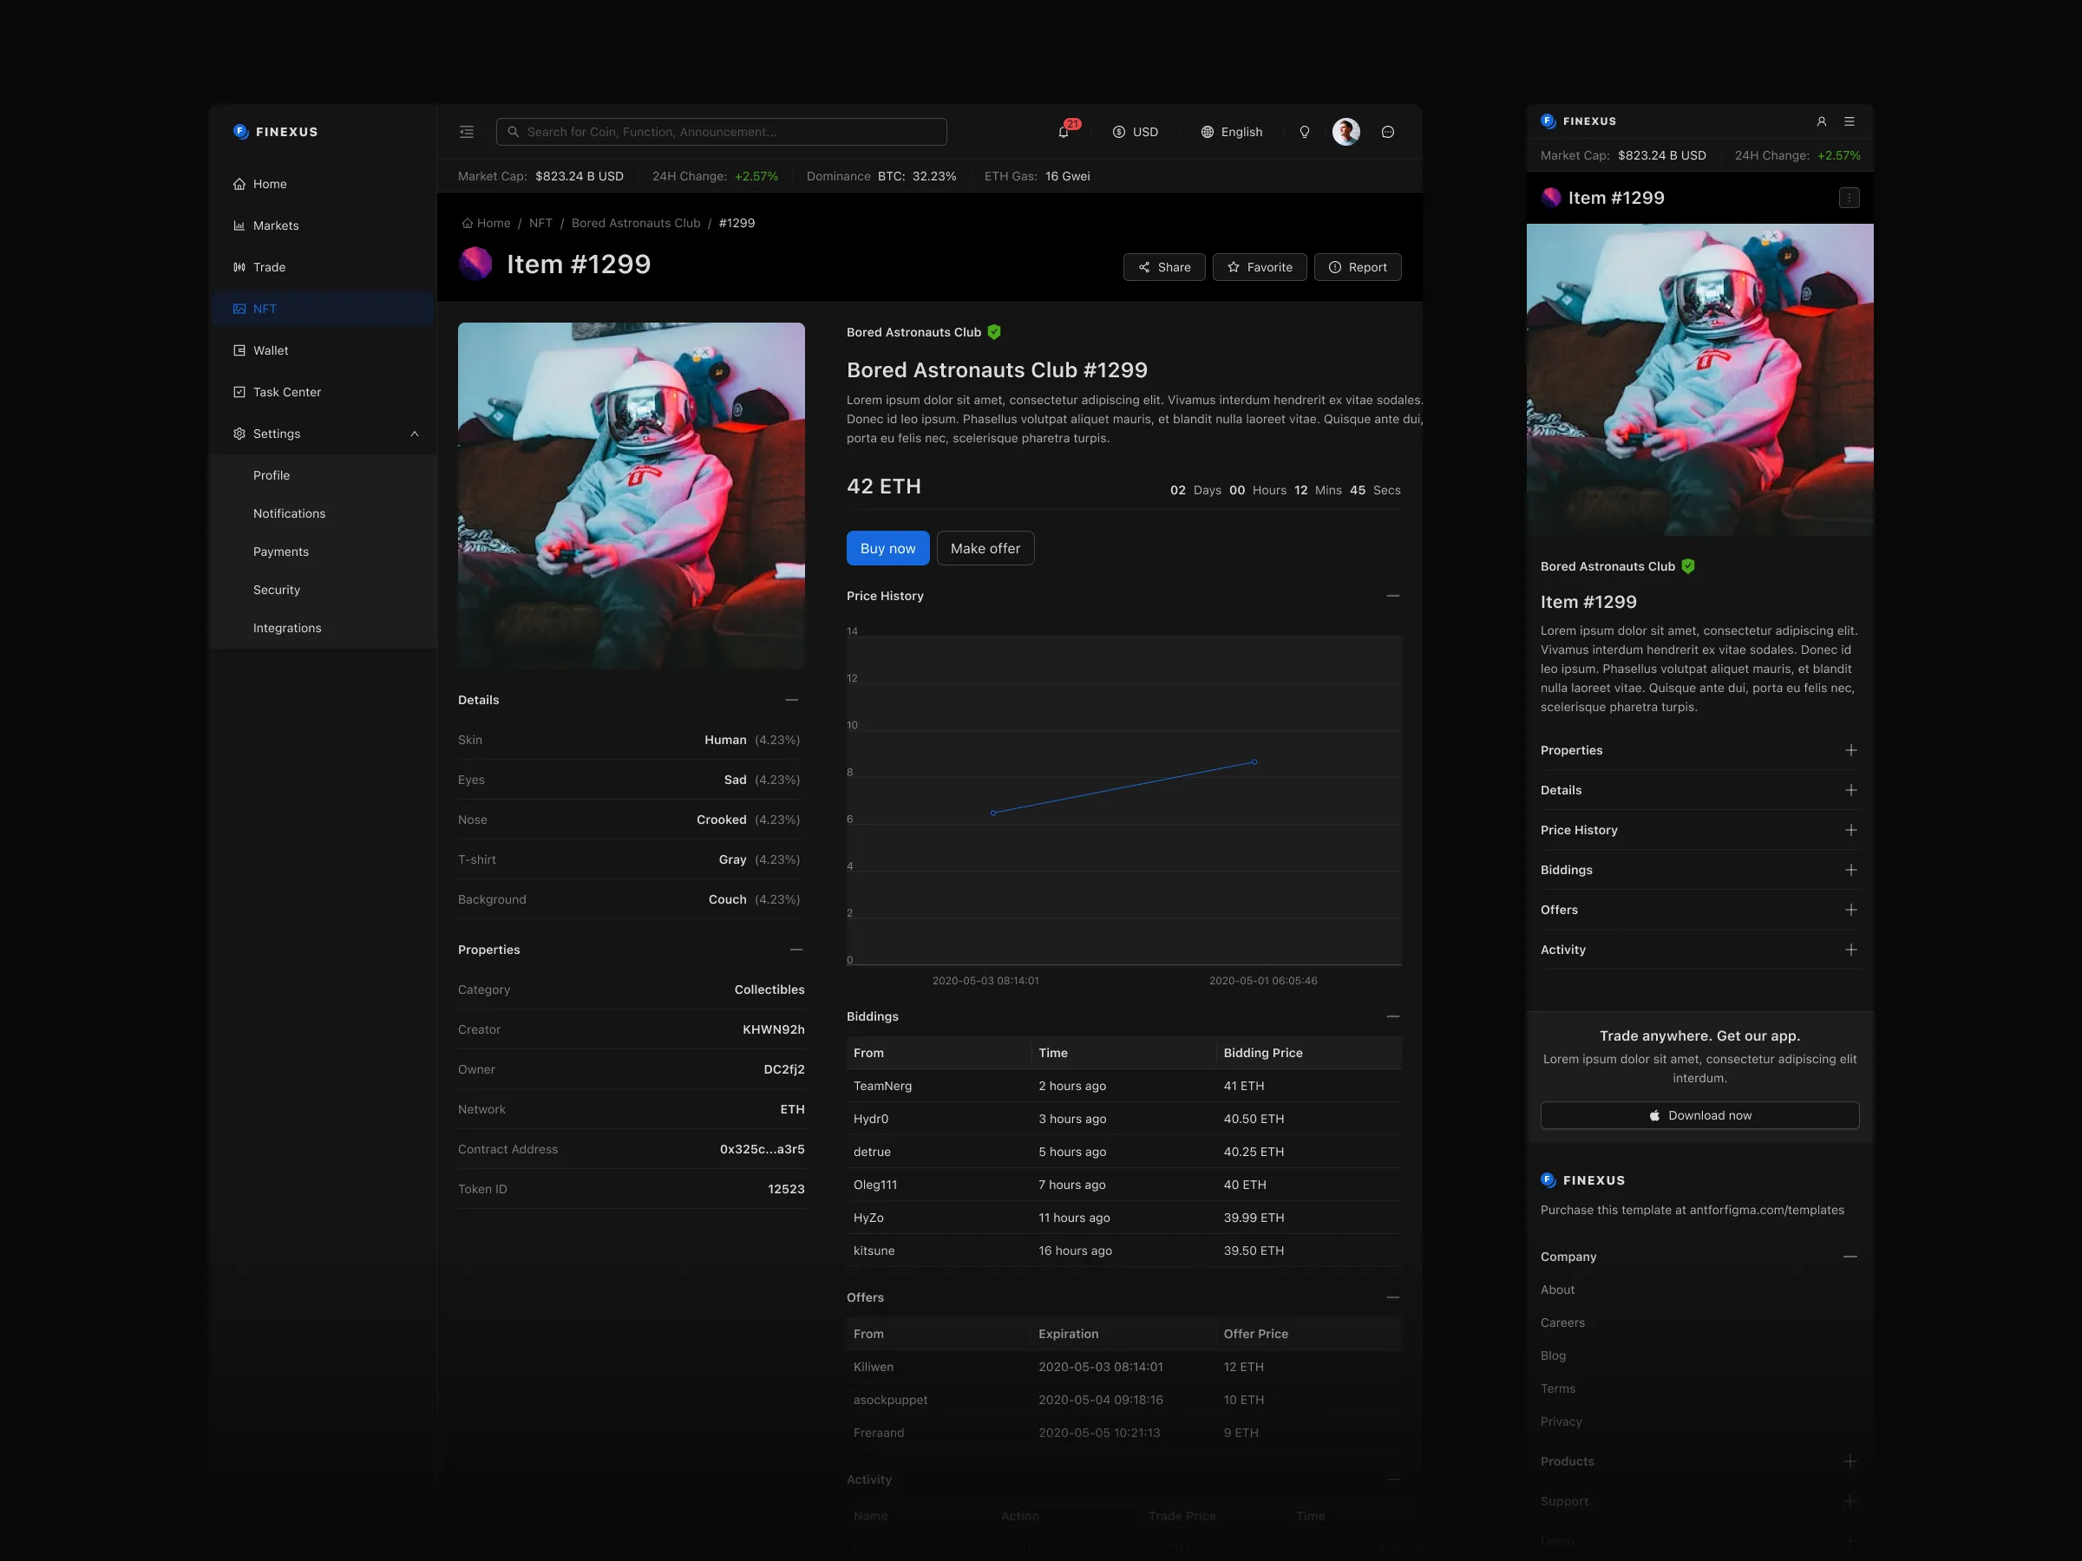Click the Home breadcrumb icon
Image resolution: width=2082 pixels, height=1561 pixels.
click(467, 222)
